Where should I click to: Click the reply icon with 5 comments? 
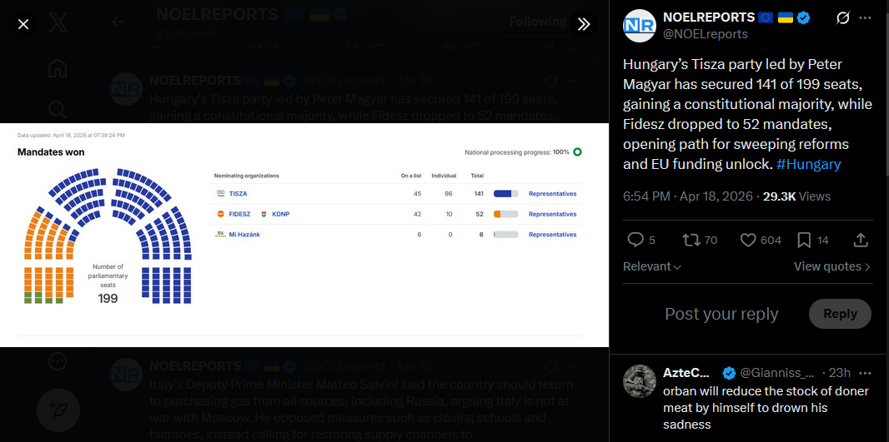pos(635,240)
